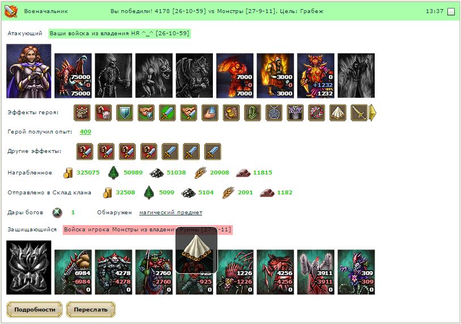This screenshot has height=324, width=461.
Task: Click the attacker hero portrait
Action: pyautogui.click(x=29, y=71)
